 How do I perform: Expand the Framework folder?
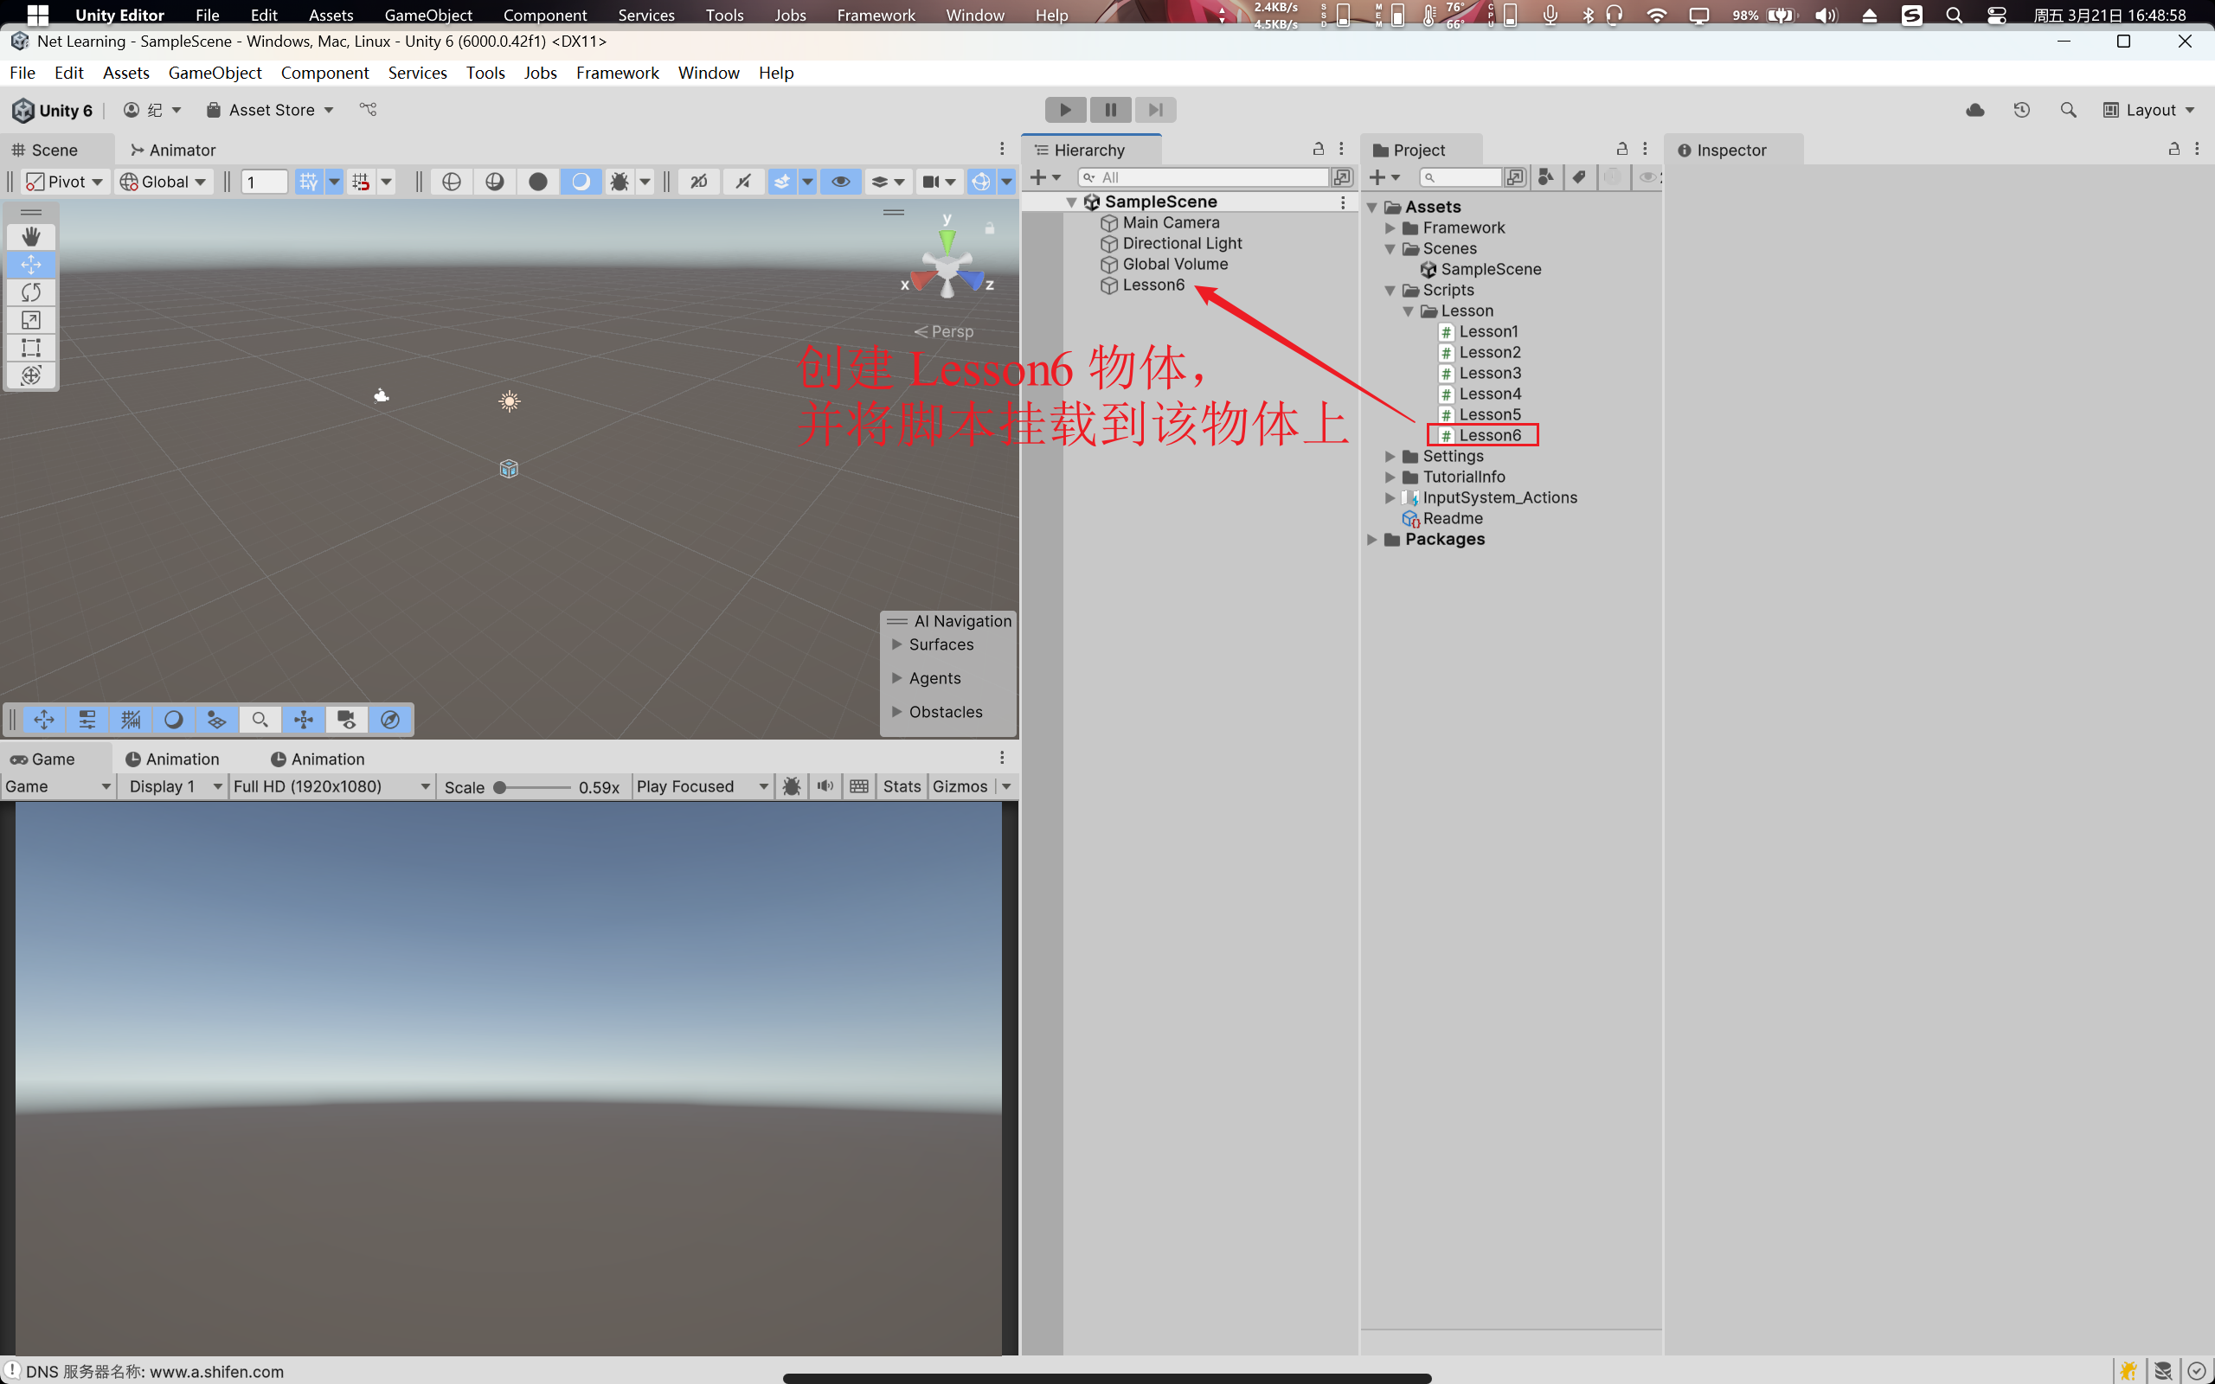(1390, 227)
